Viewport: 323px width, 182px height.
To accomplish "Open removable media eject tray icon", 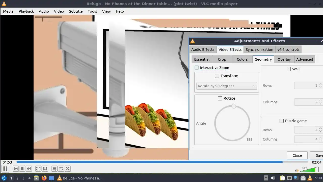I will (266, 178).
